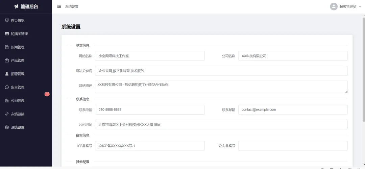365x169 pixels.
Task: Click the 公司地址 field label
Action: (86, 125)
